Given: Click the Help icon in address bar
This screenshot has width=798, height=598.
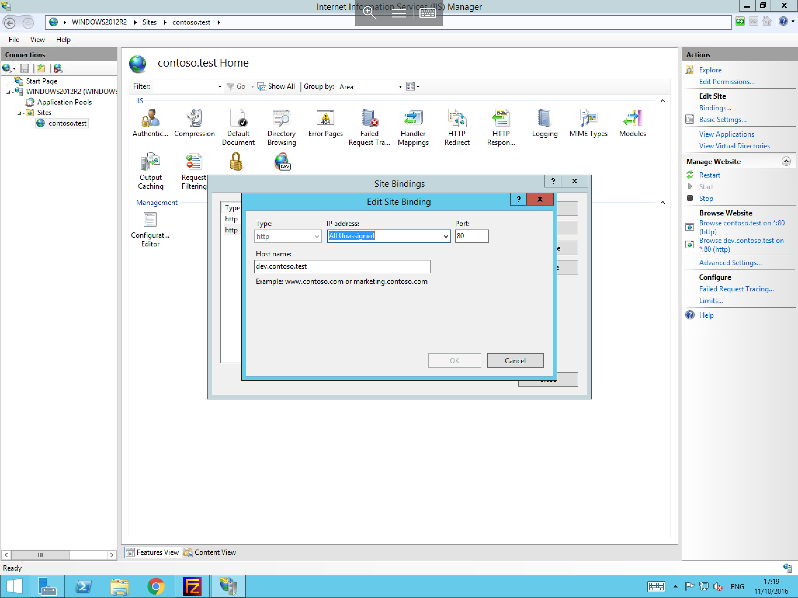Looking at the screenshot, I should pos(783,22).
